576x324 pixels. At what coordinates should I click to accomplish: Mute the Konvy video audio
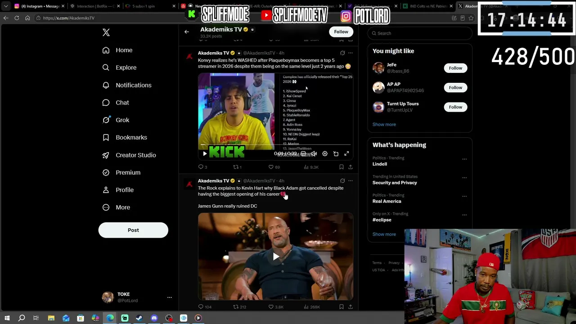(x=314, y=154)
